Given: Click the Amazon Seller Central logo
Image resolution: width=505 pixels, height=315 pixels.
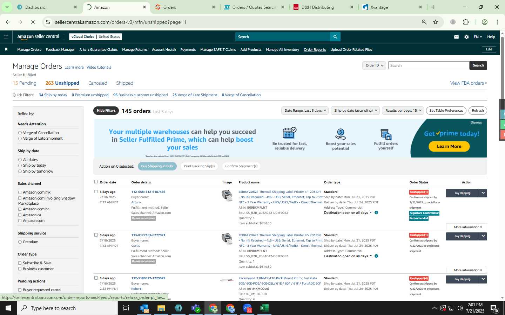Looking at the screenshot, I should coord(38,36).
